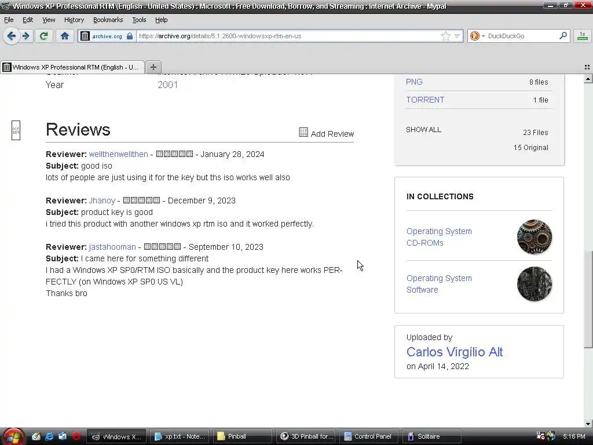The image size is (593, 445).
Task: Click the red Opera quick launch icon
Action: (x=76, y=436)
